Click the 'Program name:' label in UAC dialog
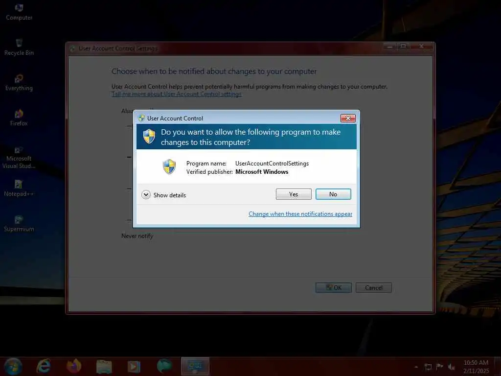This screenshot has height=376, width=501. (x=206, y=164)
